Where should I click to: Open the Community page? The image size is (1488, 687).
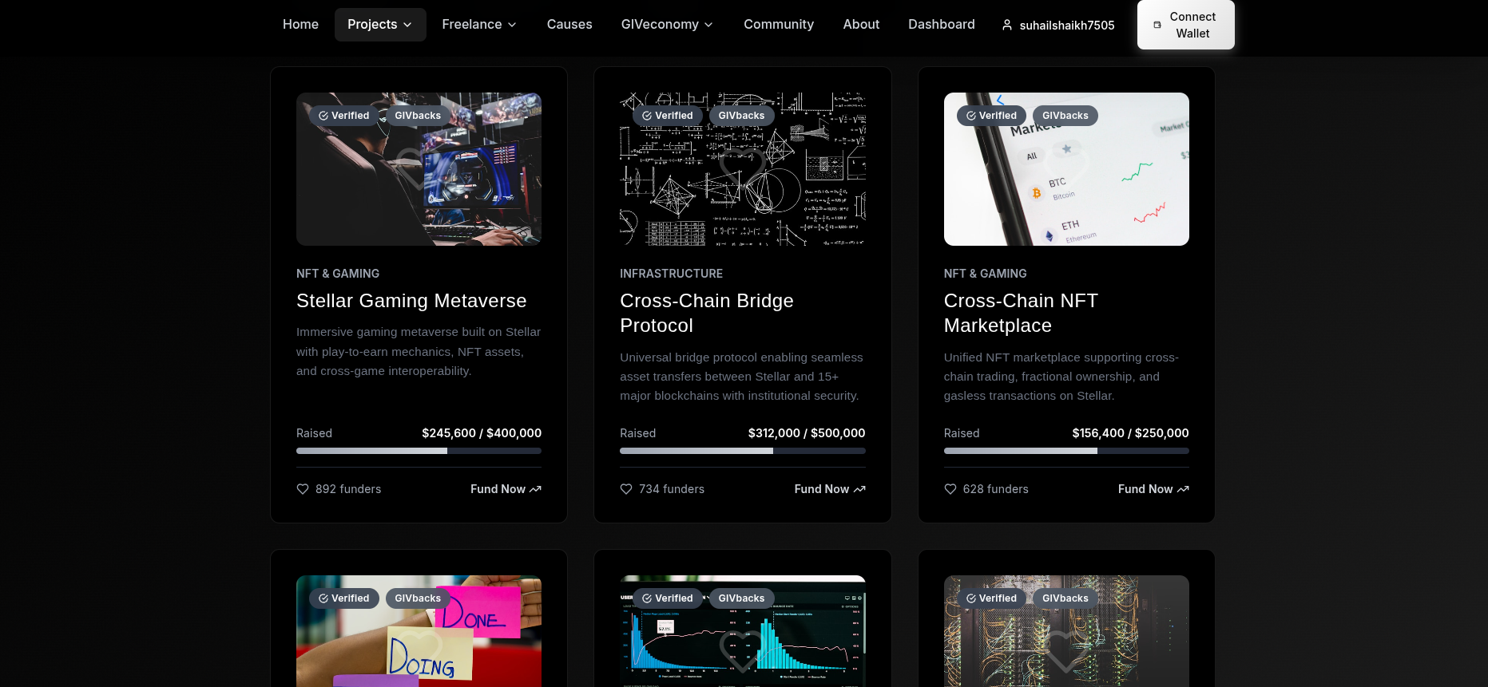pos(779,25)
